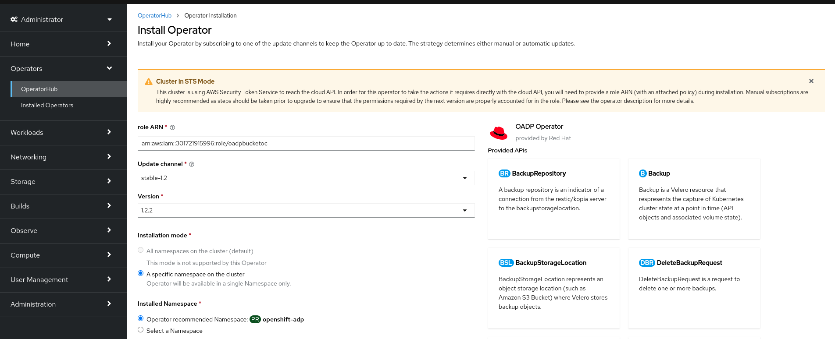Viewport: 835px width, 339px height.
Task: Click the OADP Operator red hat logo
Action: 499,132
